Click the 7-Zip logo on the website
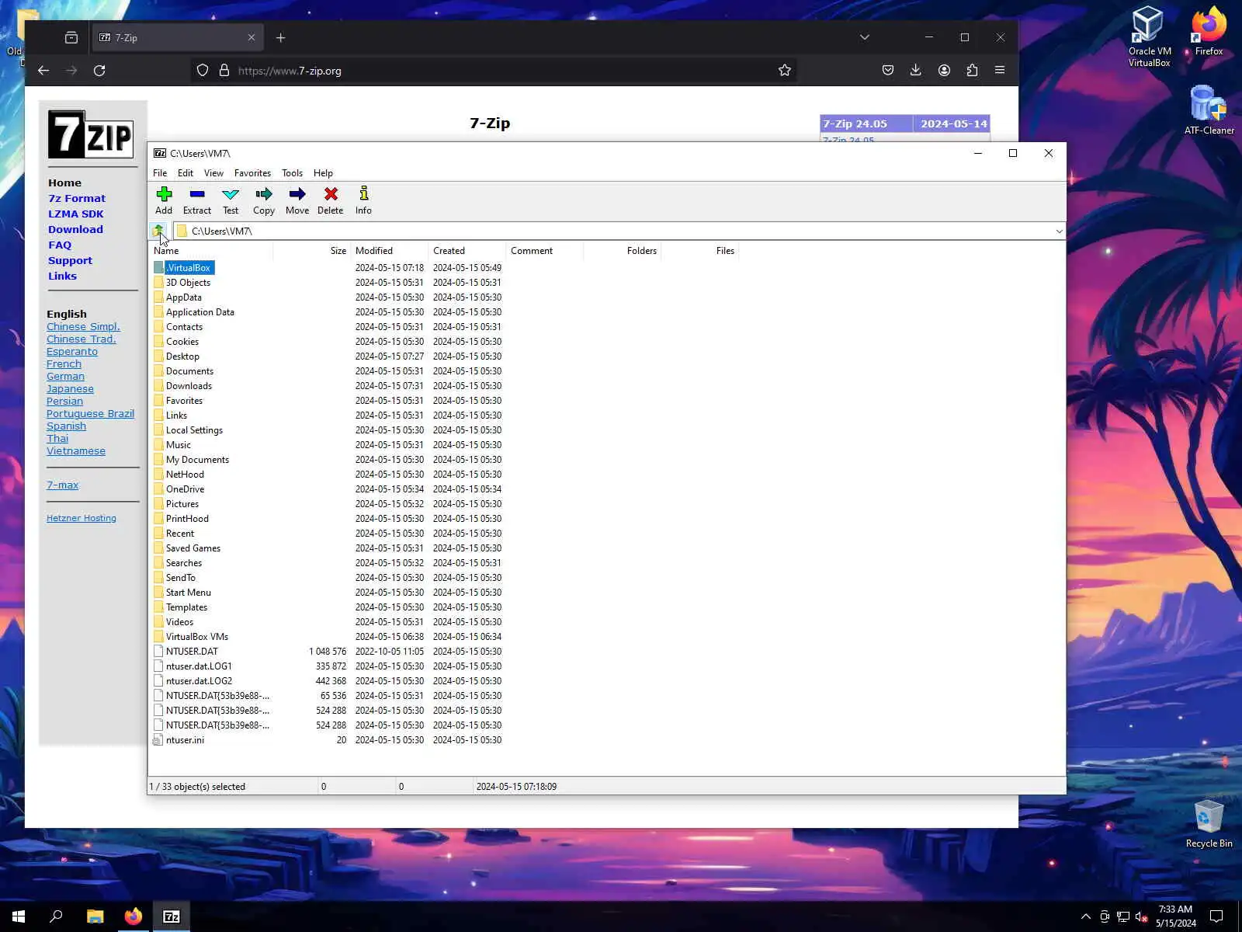The image size is (1242, 932). [91, 134]
